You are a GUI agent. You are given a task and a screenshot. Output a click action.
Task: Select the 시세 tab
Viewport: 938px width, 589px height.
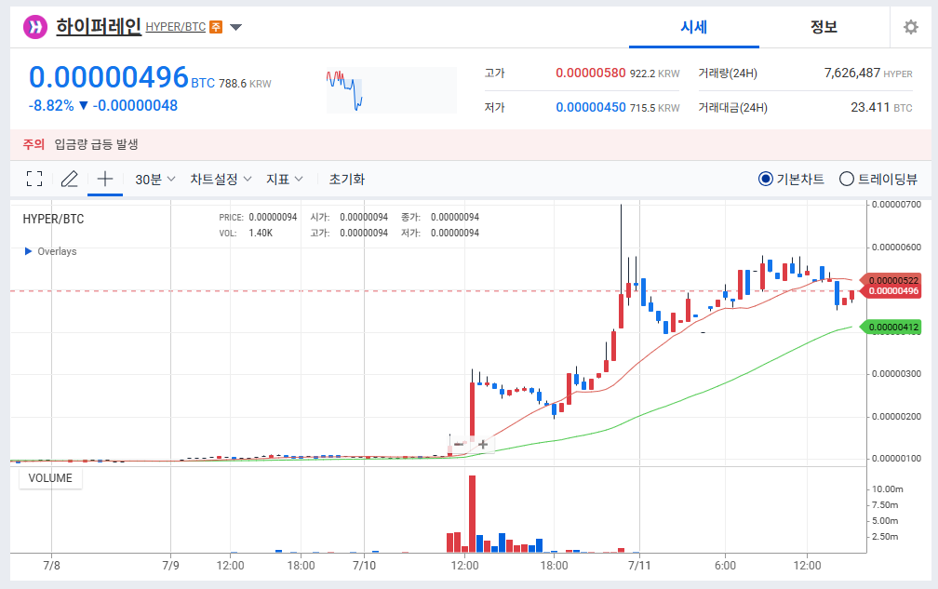click(694, 28)
